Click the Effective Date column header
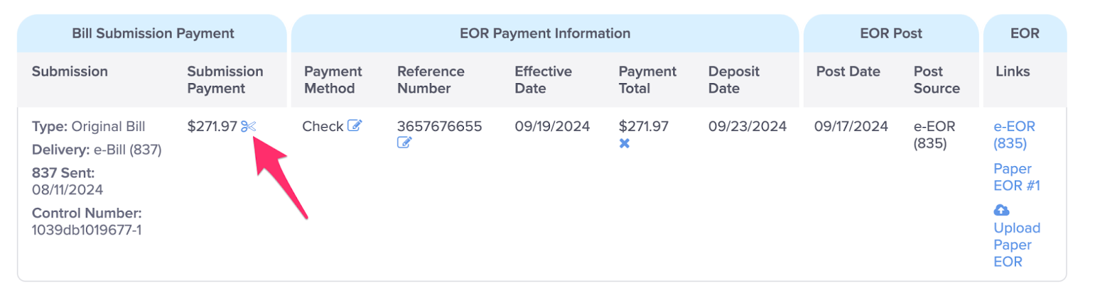Screen dimensions: 1100x295 point(543,80)
